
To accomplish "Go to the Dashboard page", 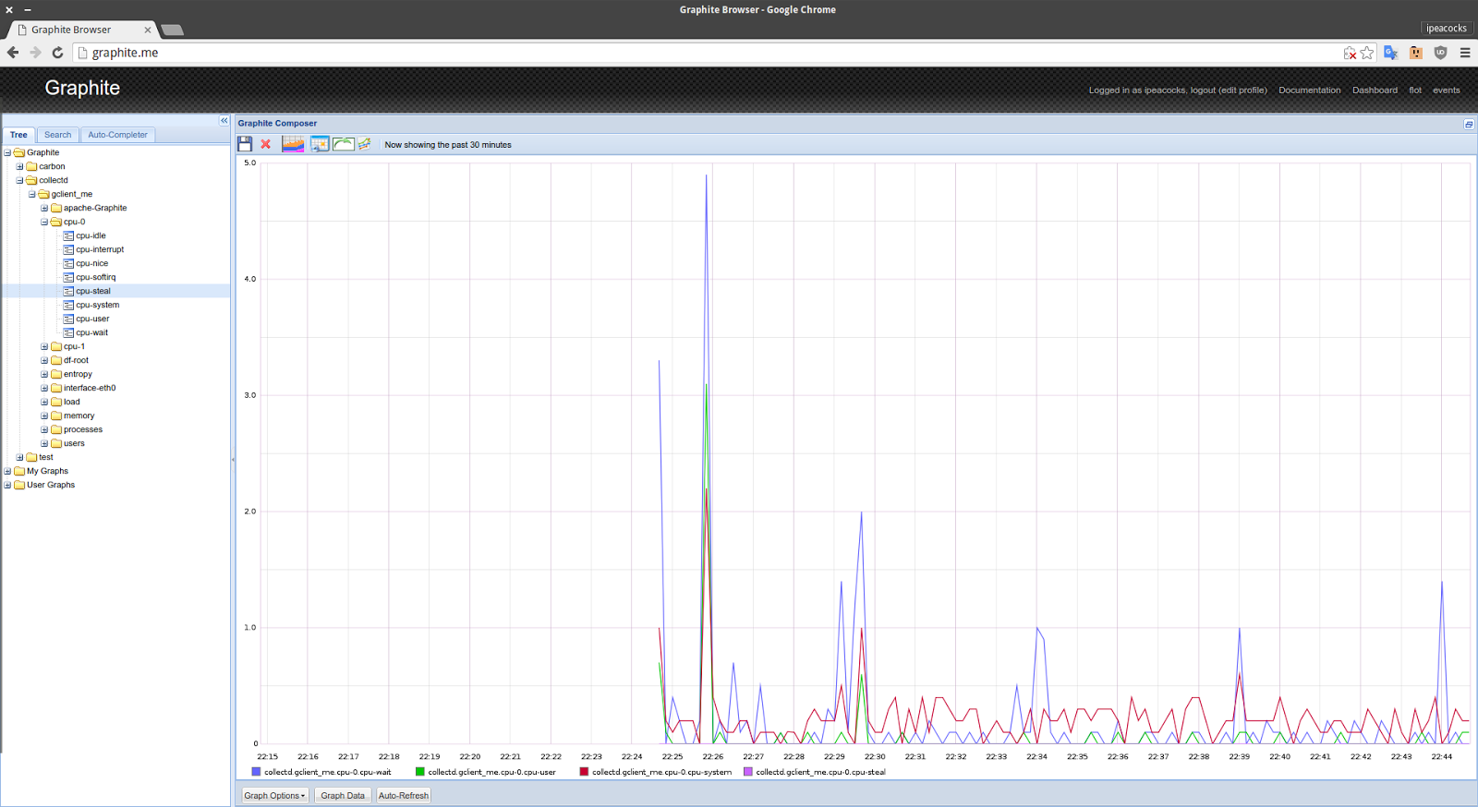I will coord(1375,90).
